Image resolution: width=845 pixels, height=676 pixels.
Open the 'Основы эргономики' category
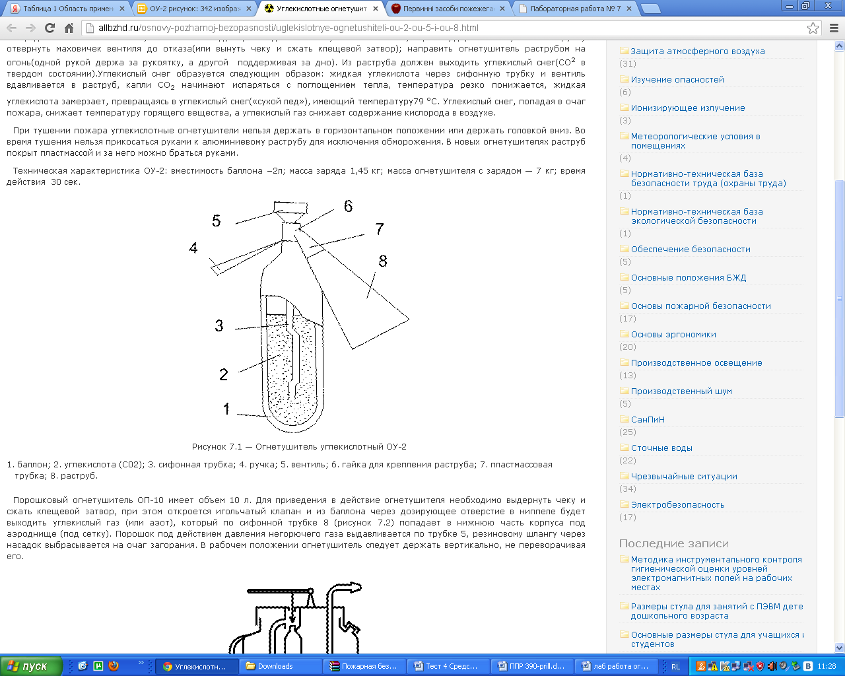coord(673,334)
